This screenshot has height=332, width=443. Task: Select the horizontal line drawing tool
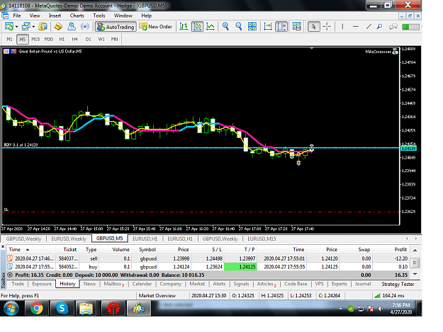coord(356,27)
